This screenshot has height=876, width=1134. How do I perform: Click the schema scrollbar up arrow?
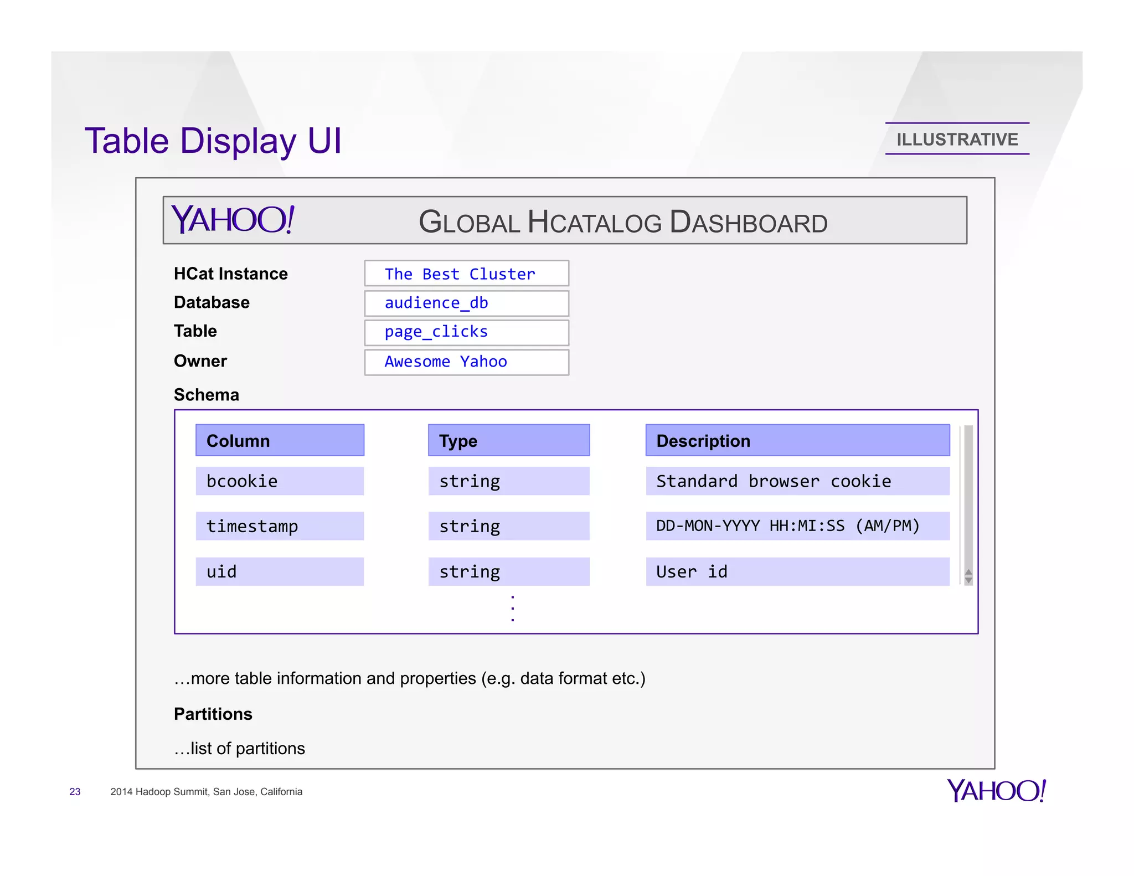click(x=968, y=572)
